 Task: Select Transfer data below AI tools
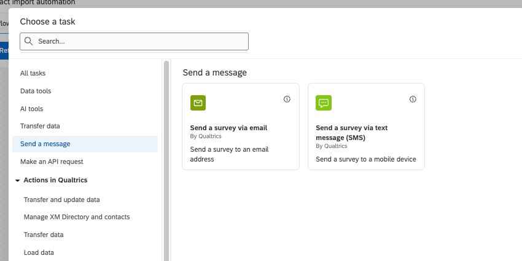coord(40,126)
